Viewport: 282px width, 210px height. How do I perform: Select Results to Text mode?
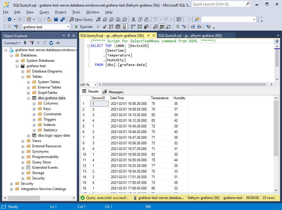[155, 27]
